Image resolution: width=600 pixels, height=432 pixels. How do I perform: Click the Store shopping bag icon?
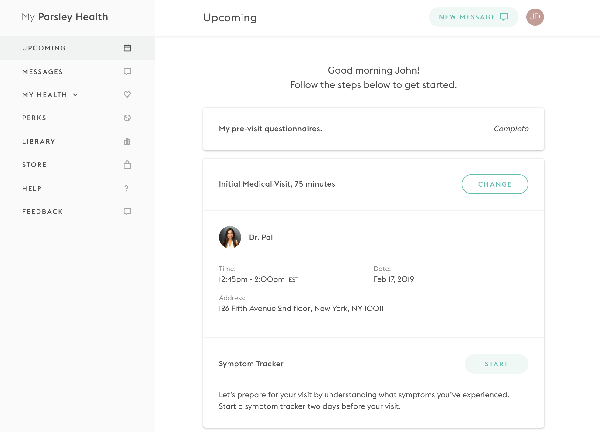pos(127,165)
